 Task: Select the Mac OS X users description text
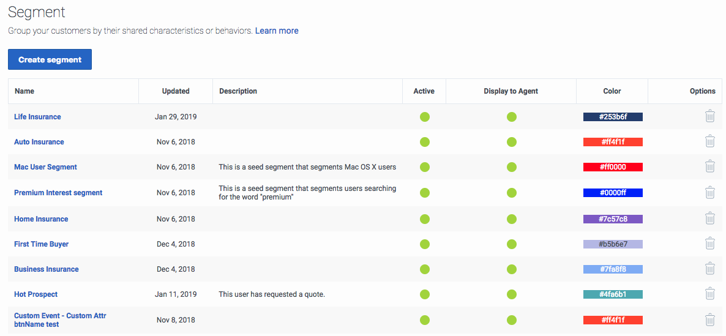pyautogui.click(x=307, y=166)
